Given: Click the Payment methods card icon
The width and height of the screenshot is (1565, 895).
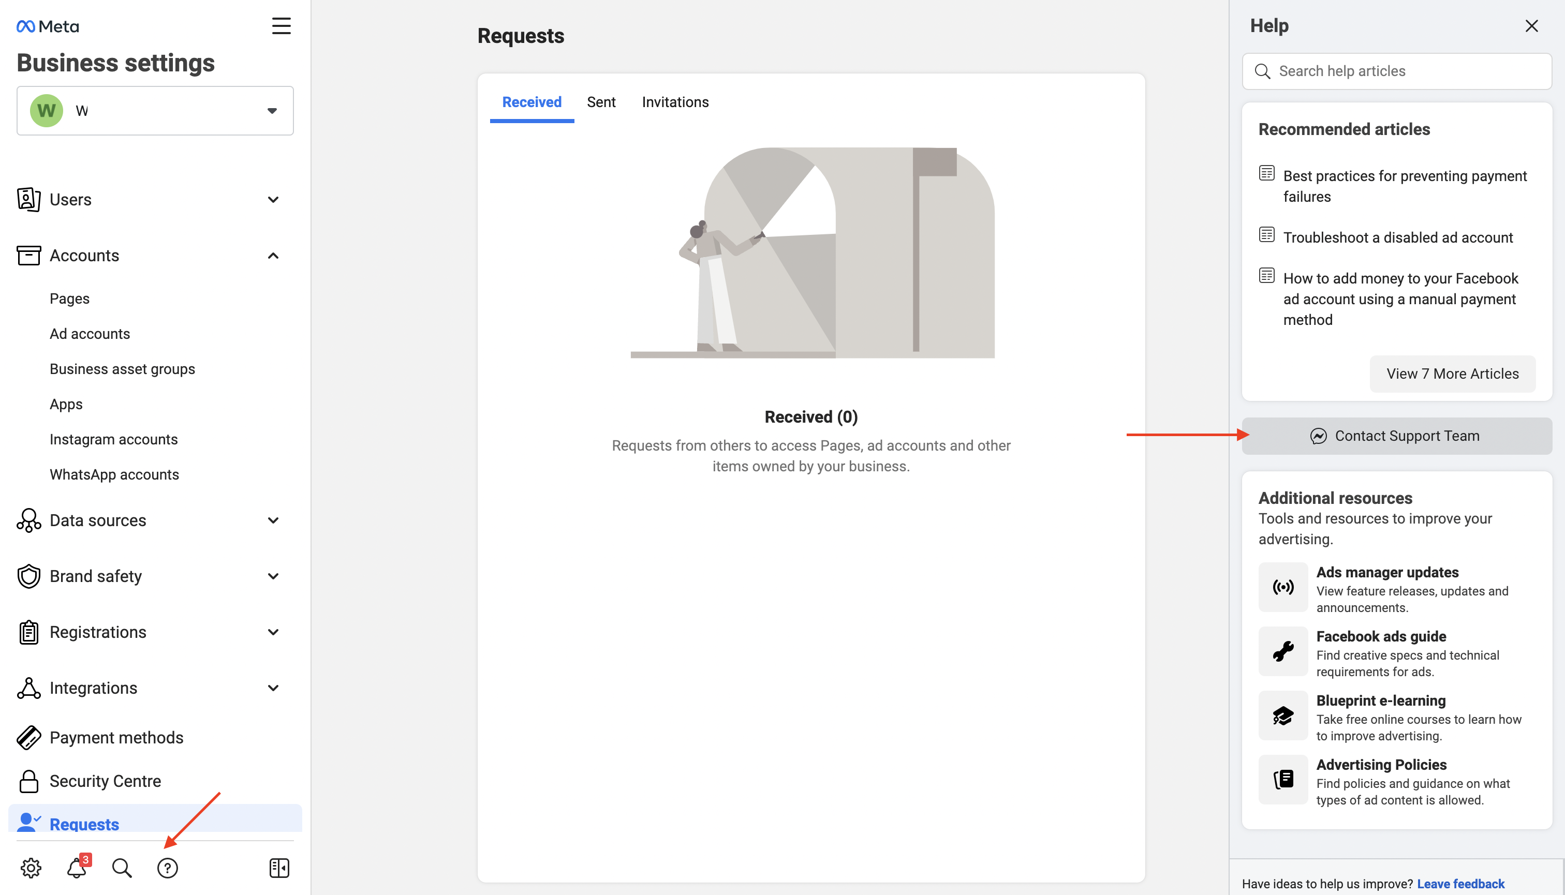Looking at the screenshot, I should click(29, 738).
